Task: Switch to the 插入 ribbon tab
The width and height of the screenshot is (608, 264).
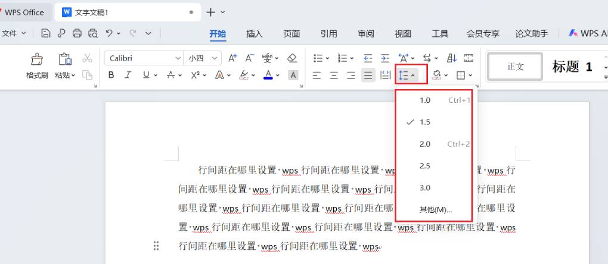Action: (x=255, y=34)
